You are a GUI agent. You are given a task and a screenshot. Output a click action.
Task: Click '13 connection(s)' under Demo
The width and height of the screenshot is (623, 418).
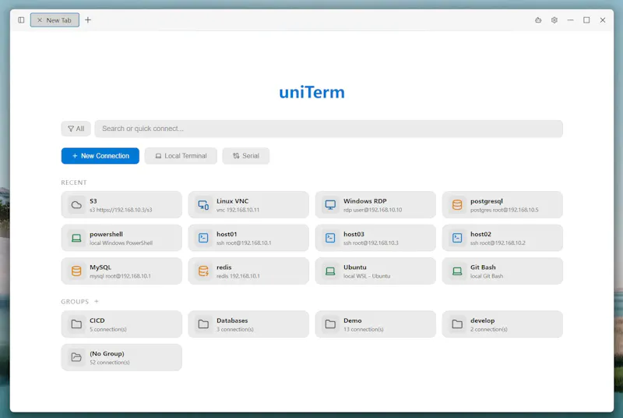364,329
